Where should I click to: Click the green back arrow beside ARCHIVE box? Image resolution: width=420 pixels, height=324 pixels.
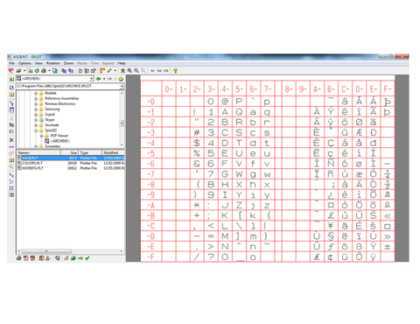[99, 79]
